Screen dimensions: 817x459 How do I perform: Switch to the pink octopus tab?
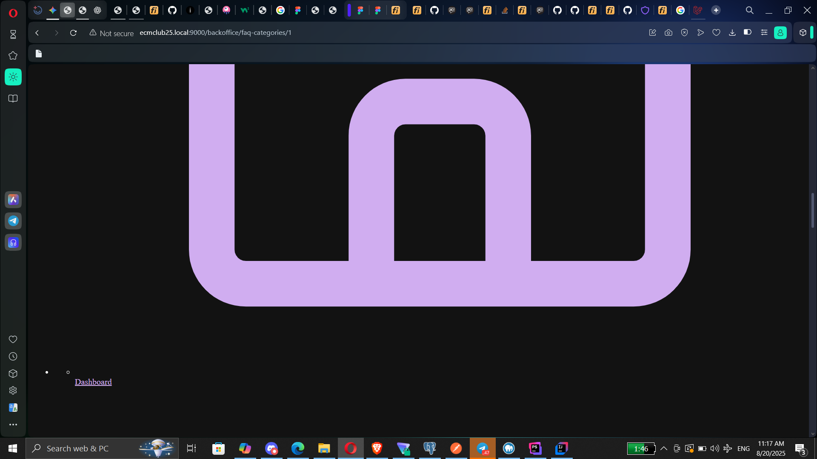tap(226, 10)
